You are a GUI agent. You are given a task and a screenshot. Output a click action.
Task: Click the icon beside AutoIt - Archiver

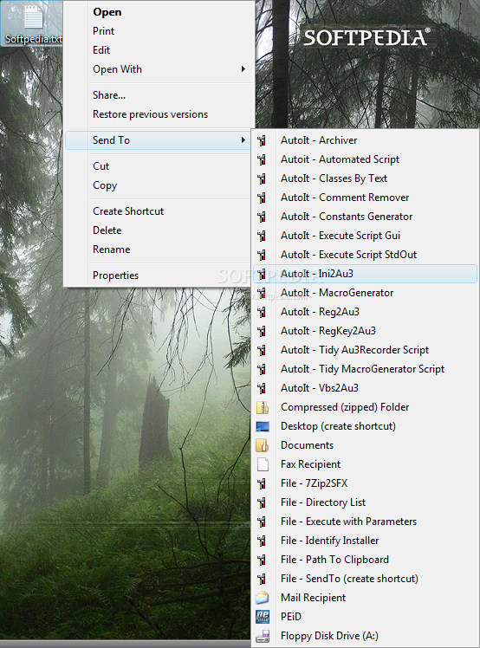click(262, 140)
